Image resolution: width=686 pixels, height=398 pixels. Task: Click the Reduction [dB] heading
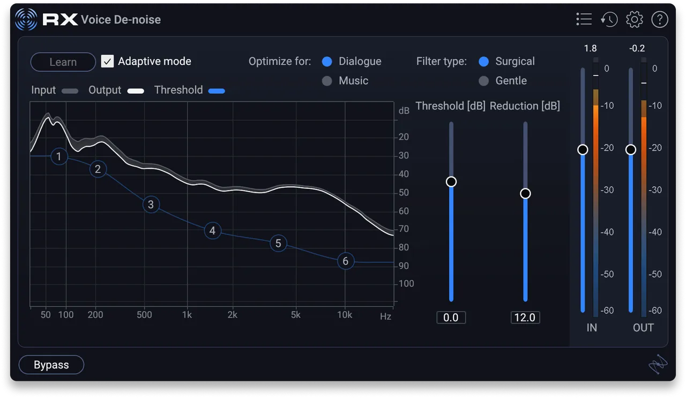[525, 106]
